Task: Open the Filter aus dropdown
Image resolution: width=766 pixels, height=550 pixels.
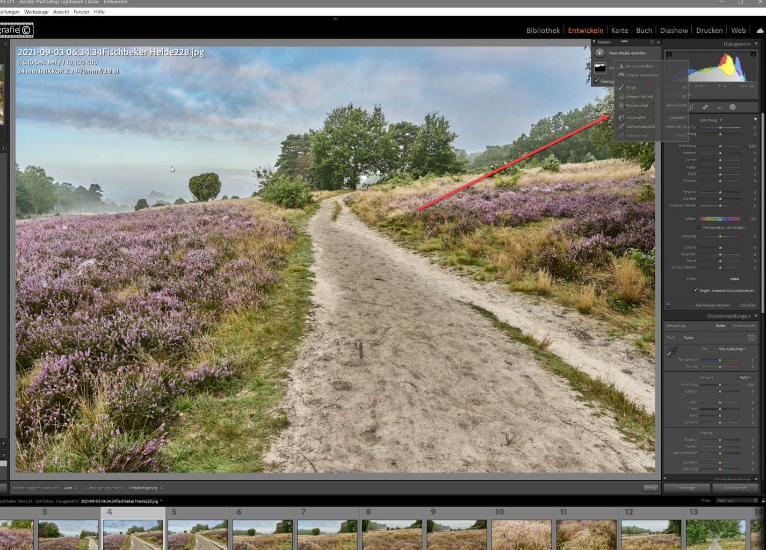Action: pos(737,501)
